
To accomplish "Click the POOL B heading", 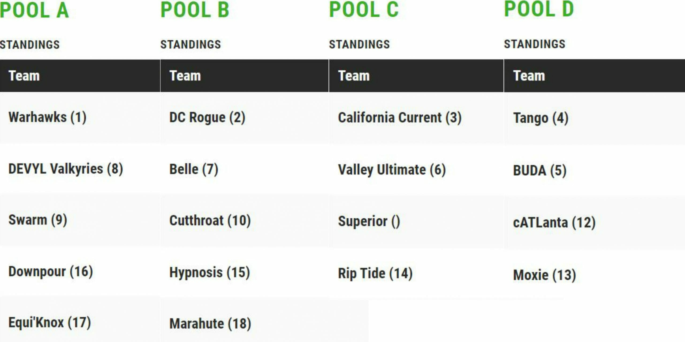I will 195,10.
